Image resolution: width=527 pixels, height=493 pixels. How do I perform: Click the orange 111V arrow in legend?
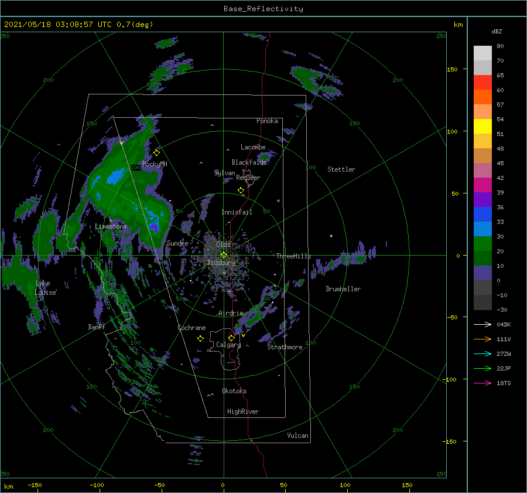coord(482,339)
